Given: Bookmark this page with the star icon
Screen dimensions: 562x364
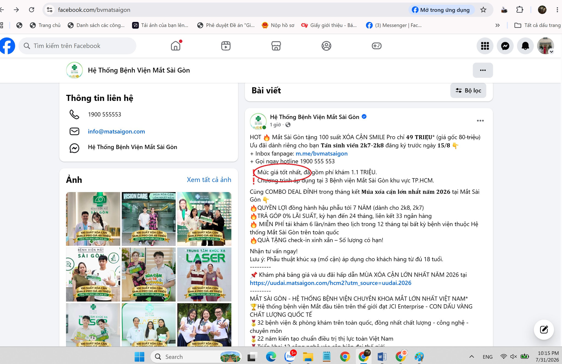Looking at the screenshot, I should [x=483, y=10].
